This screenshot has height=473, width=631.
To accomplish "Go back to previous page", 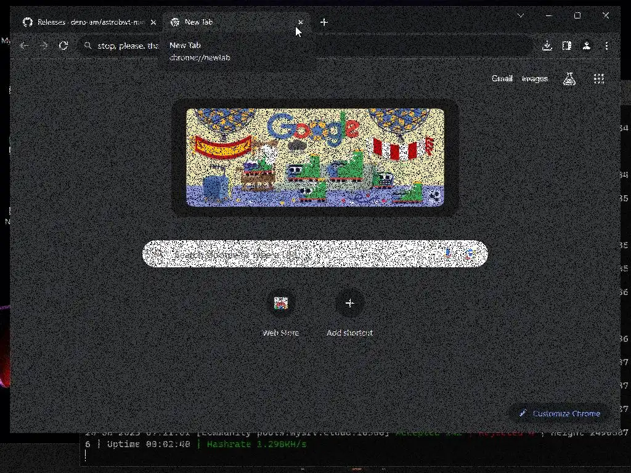I will coord(24,46).
